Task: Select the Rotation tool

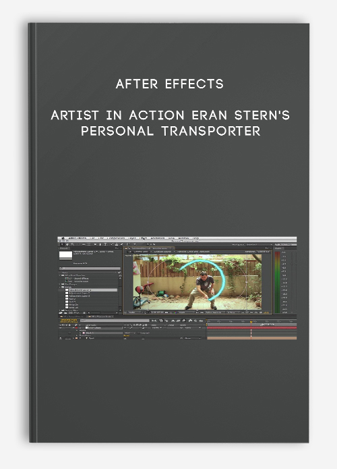Action: point(79,244)
